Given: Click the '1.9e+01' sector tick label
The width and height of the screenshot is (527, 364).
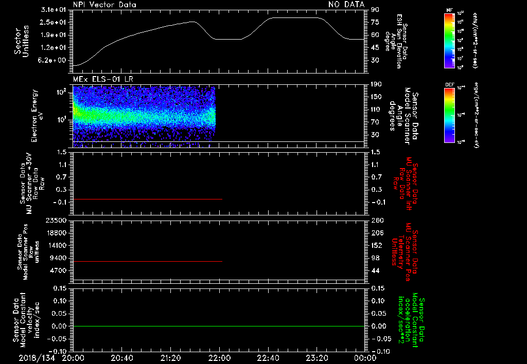Looking at the screenshot, I should [54, 35].
